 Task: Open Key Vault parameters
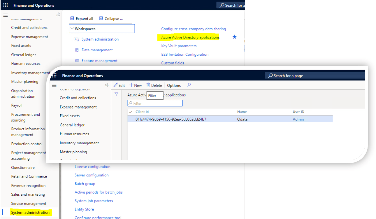[x=179, y=46]
